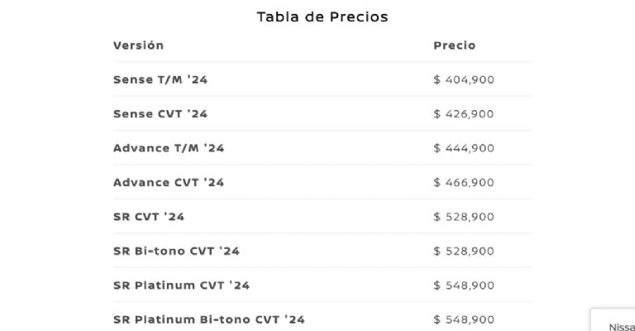635x331 pixels.
Task: Click the $ 444,900 price
Action: [464, 148]
